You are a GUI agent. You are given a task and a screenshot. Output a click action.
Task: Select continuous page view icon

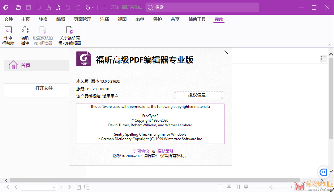(x=229, y=187)
